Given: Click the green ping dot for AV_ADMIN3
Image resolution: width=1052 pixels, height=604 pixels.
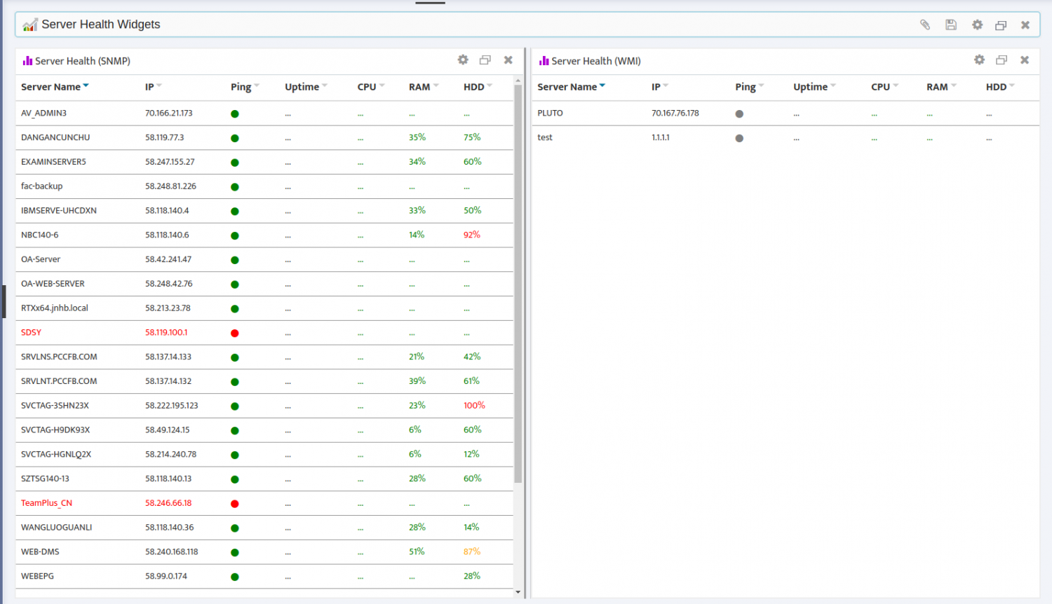Looking at the screenshot, I should pos(234,113).
